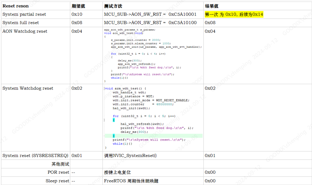Select the cyan highlighted opening brace
The image size is (312, 185).
pos(114,120)
